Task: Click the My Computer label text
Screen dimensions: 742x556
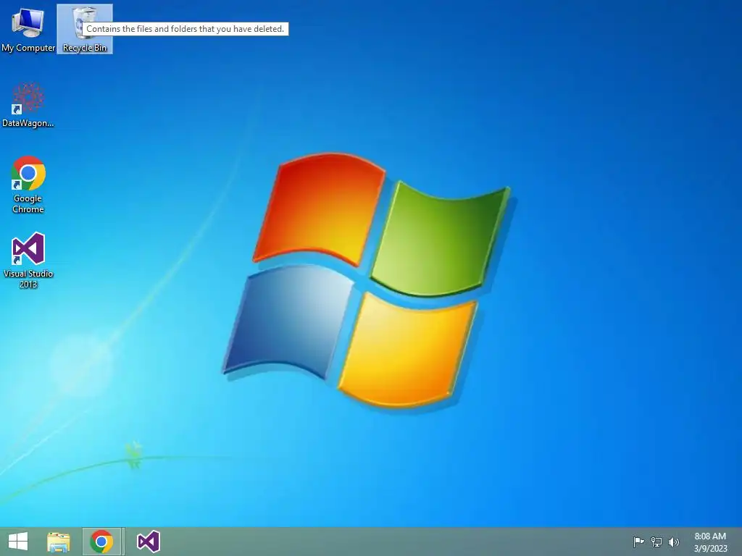Action: 28,48
